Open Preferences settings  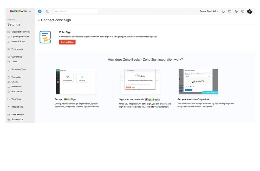[17, 49]
